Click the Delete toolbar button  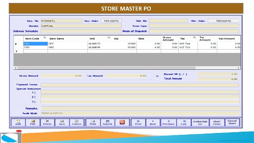pos(47,122)
